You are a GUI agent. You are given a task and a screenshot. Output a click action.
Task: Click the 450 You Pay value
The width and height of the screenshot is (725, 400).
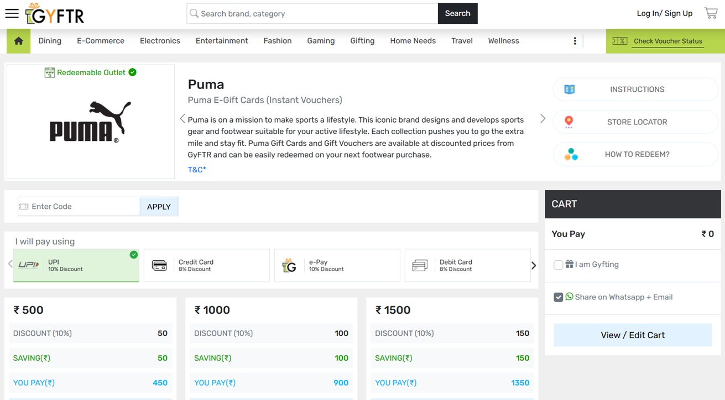coord(160,383)
